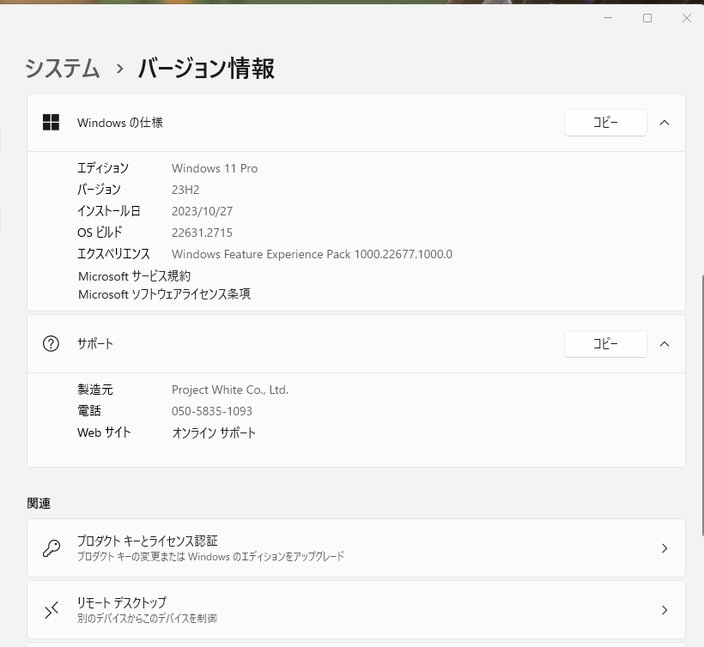Click the Web サイト label
The height and width of the screenshot is (647, 704).
[x=104, y=432]
